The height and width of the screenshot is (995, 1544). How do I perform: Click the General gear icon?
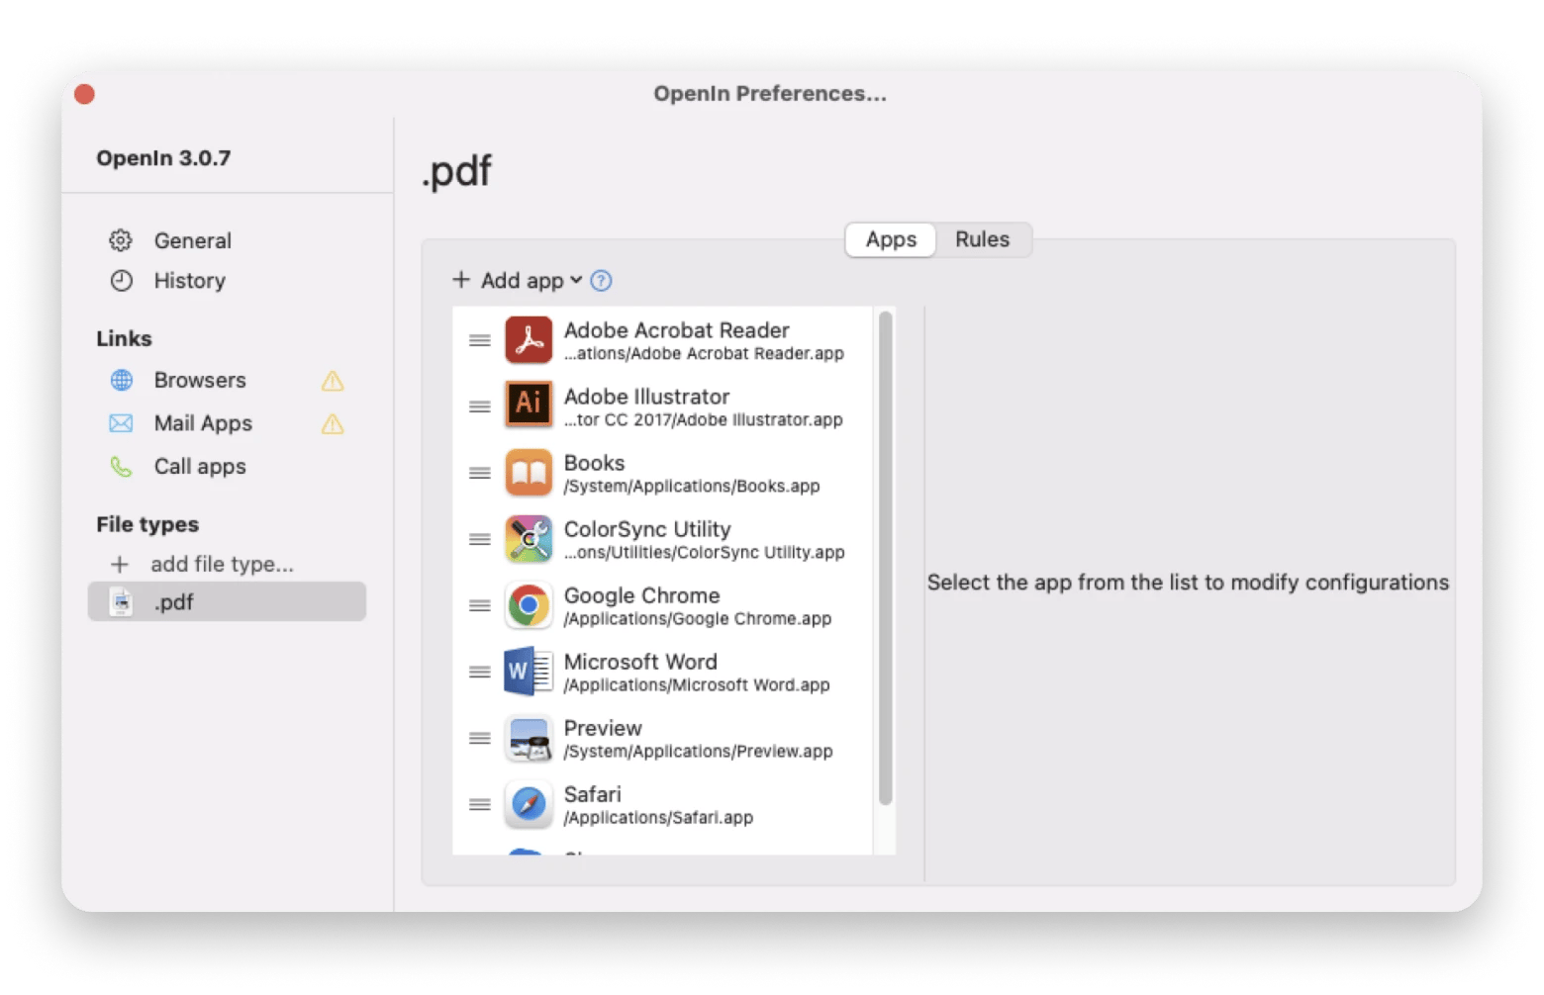point(121,240)
